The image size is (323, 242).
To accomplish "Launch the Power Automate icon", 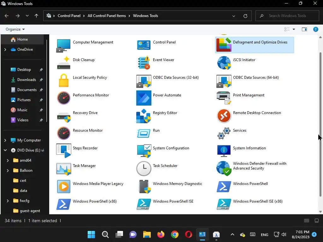I will tap(144, 98).
